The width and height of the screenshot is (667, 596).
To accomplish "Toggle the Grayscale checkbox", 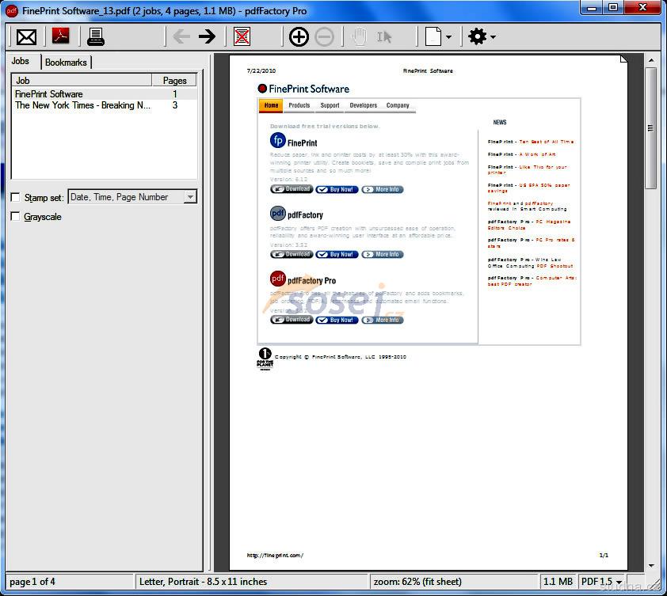I will [15, 216].
